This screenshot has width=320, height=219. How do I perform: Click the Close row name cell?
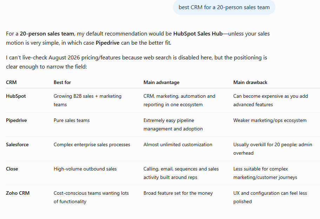pos(12,169)
